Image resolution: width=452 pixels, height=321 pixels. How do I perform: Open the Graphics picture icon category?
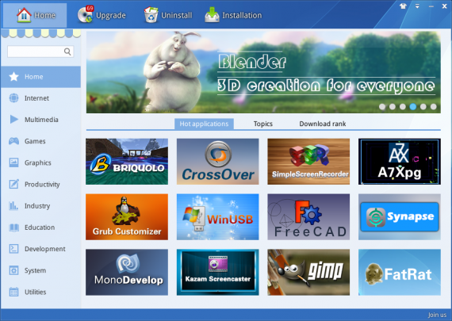(13, 162)
